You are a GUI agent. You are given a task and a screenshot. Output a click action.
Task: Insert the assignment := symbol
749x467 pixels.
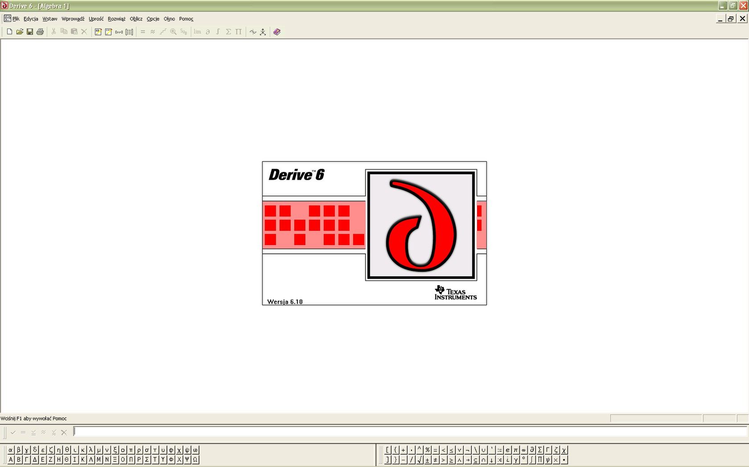[x=500, y=450]
